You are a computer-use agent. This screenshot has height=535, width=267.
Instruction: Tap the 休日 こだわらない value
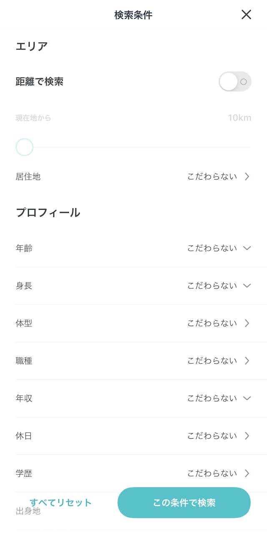tap(212, 436)
